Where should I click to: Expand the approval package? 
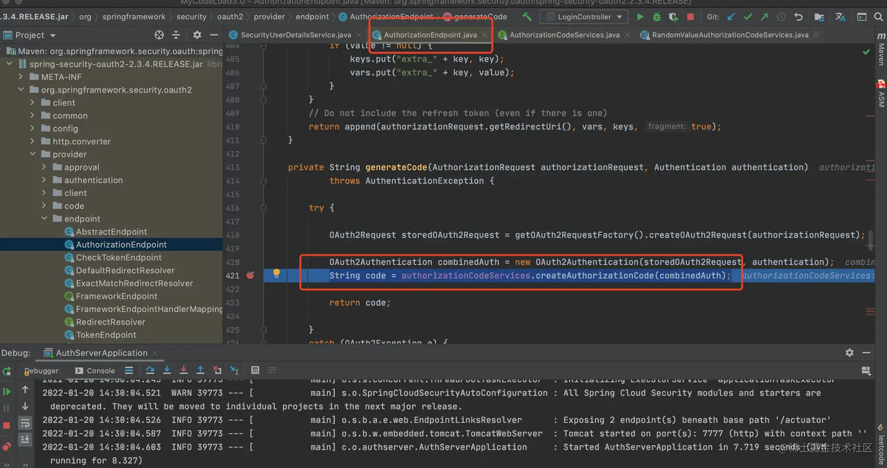(45, 167)
